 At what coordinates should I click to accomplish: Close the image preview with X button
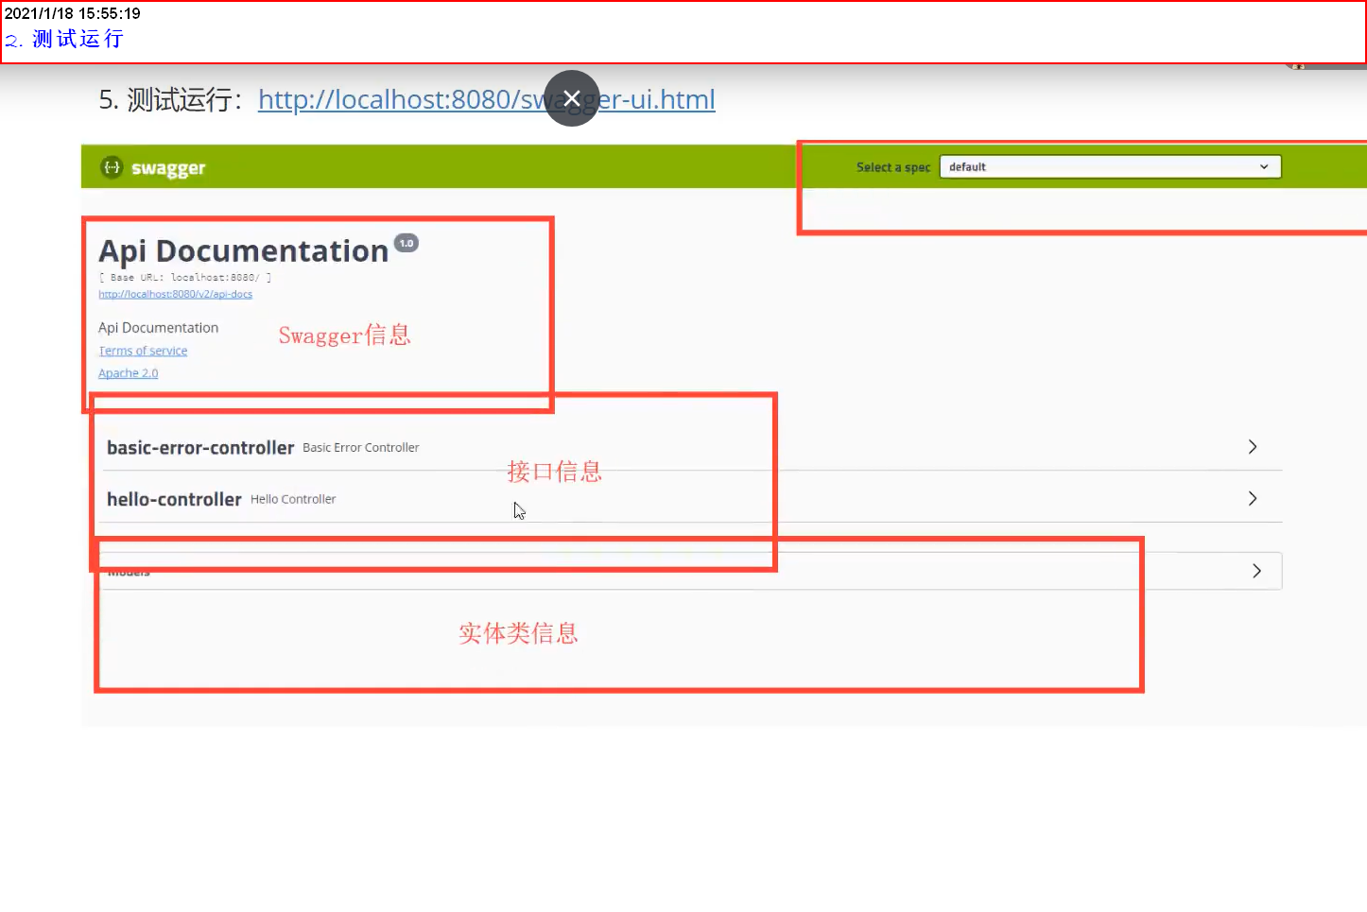572,98
